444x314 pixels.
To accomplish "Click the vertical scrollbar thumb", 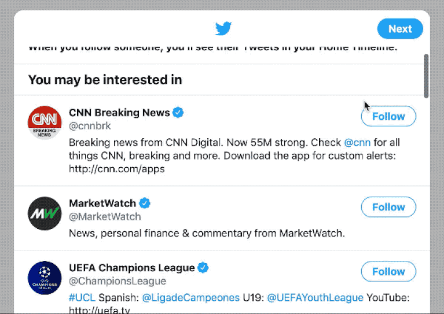I will tap(426, 76).
